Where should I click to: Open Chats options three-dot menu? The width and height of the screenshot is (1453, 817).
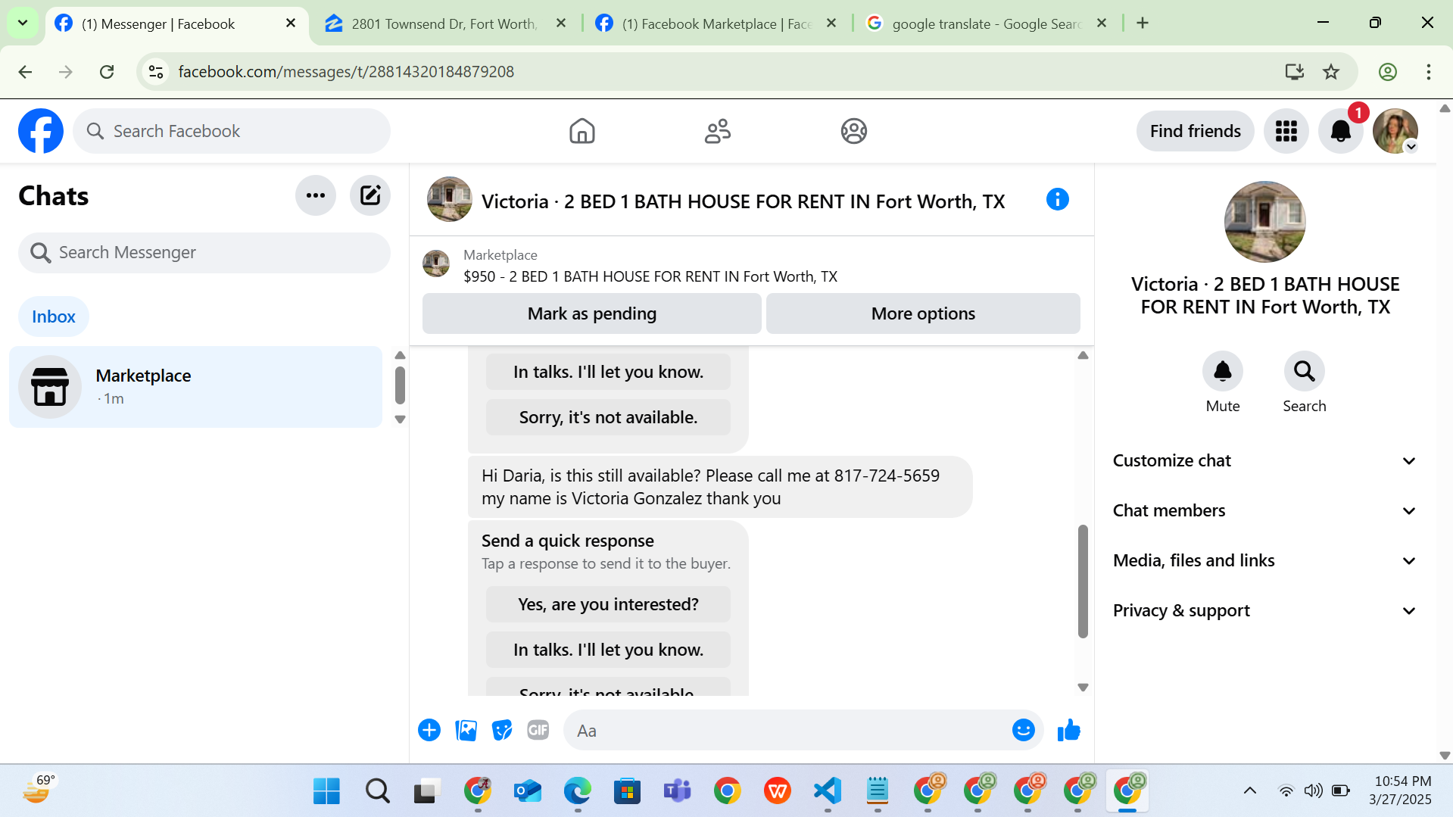click(x=316, y=195)
